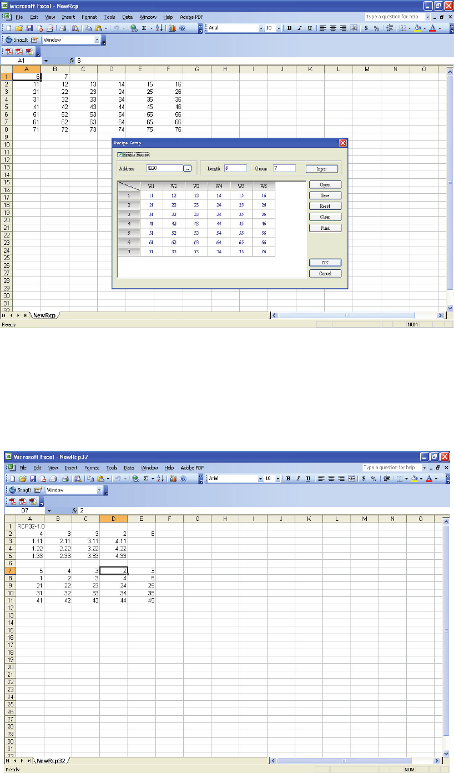Click Input button in Recipe Setup dialog
454x773 pixels.
tap(322, 168)
